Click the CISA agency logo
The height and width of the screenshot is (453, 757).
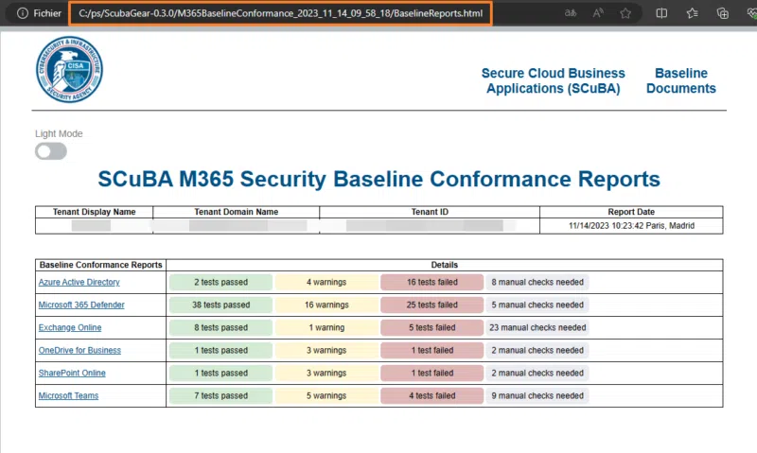coord(69,70)
